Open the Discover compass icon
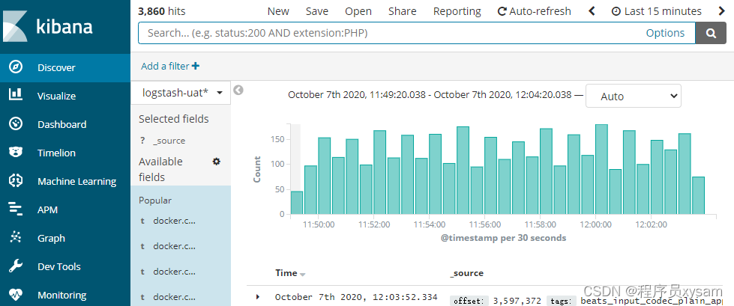The image size is (734, 306). click(16, 67)
